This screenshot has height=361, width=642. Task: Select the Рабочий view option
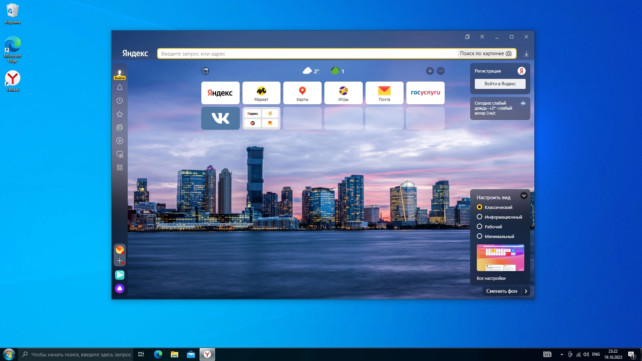(479, 227)
